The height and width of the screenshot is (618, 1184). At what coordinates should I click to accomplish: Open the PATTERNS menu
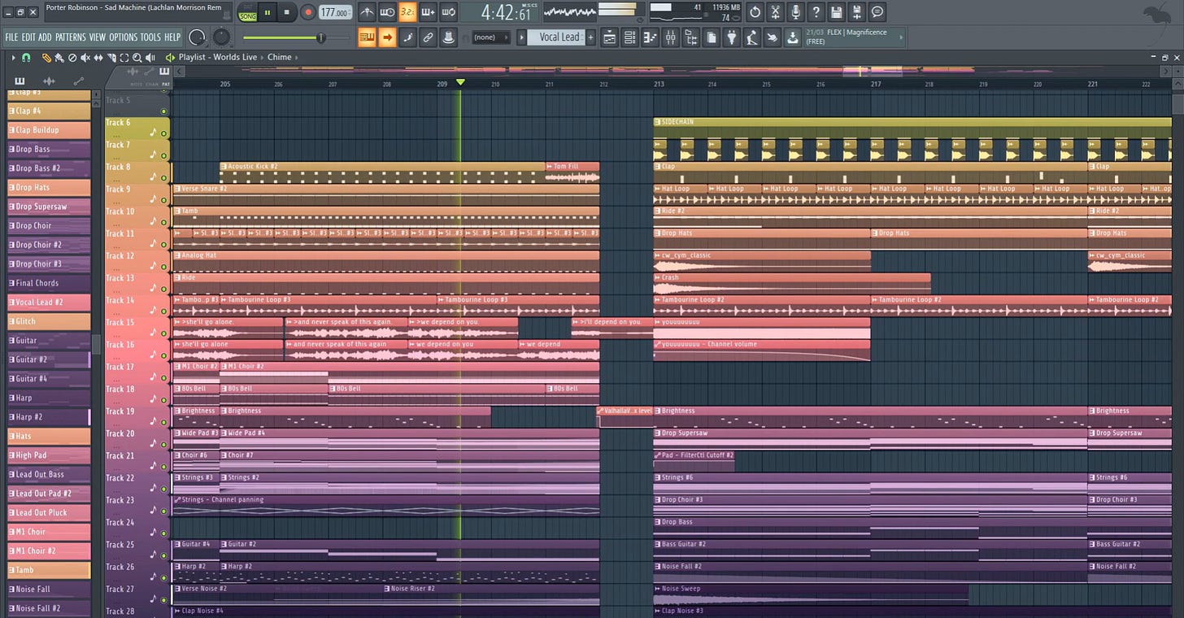tap(71, 37)
